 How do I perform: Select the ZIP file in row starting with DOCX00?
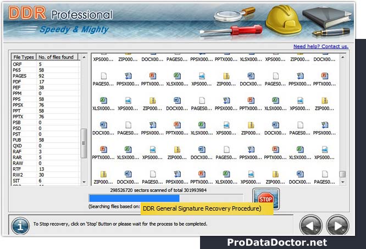[x=251, y=128]
